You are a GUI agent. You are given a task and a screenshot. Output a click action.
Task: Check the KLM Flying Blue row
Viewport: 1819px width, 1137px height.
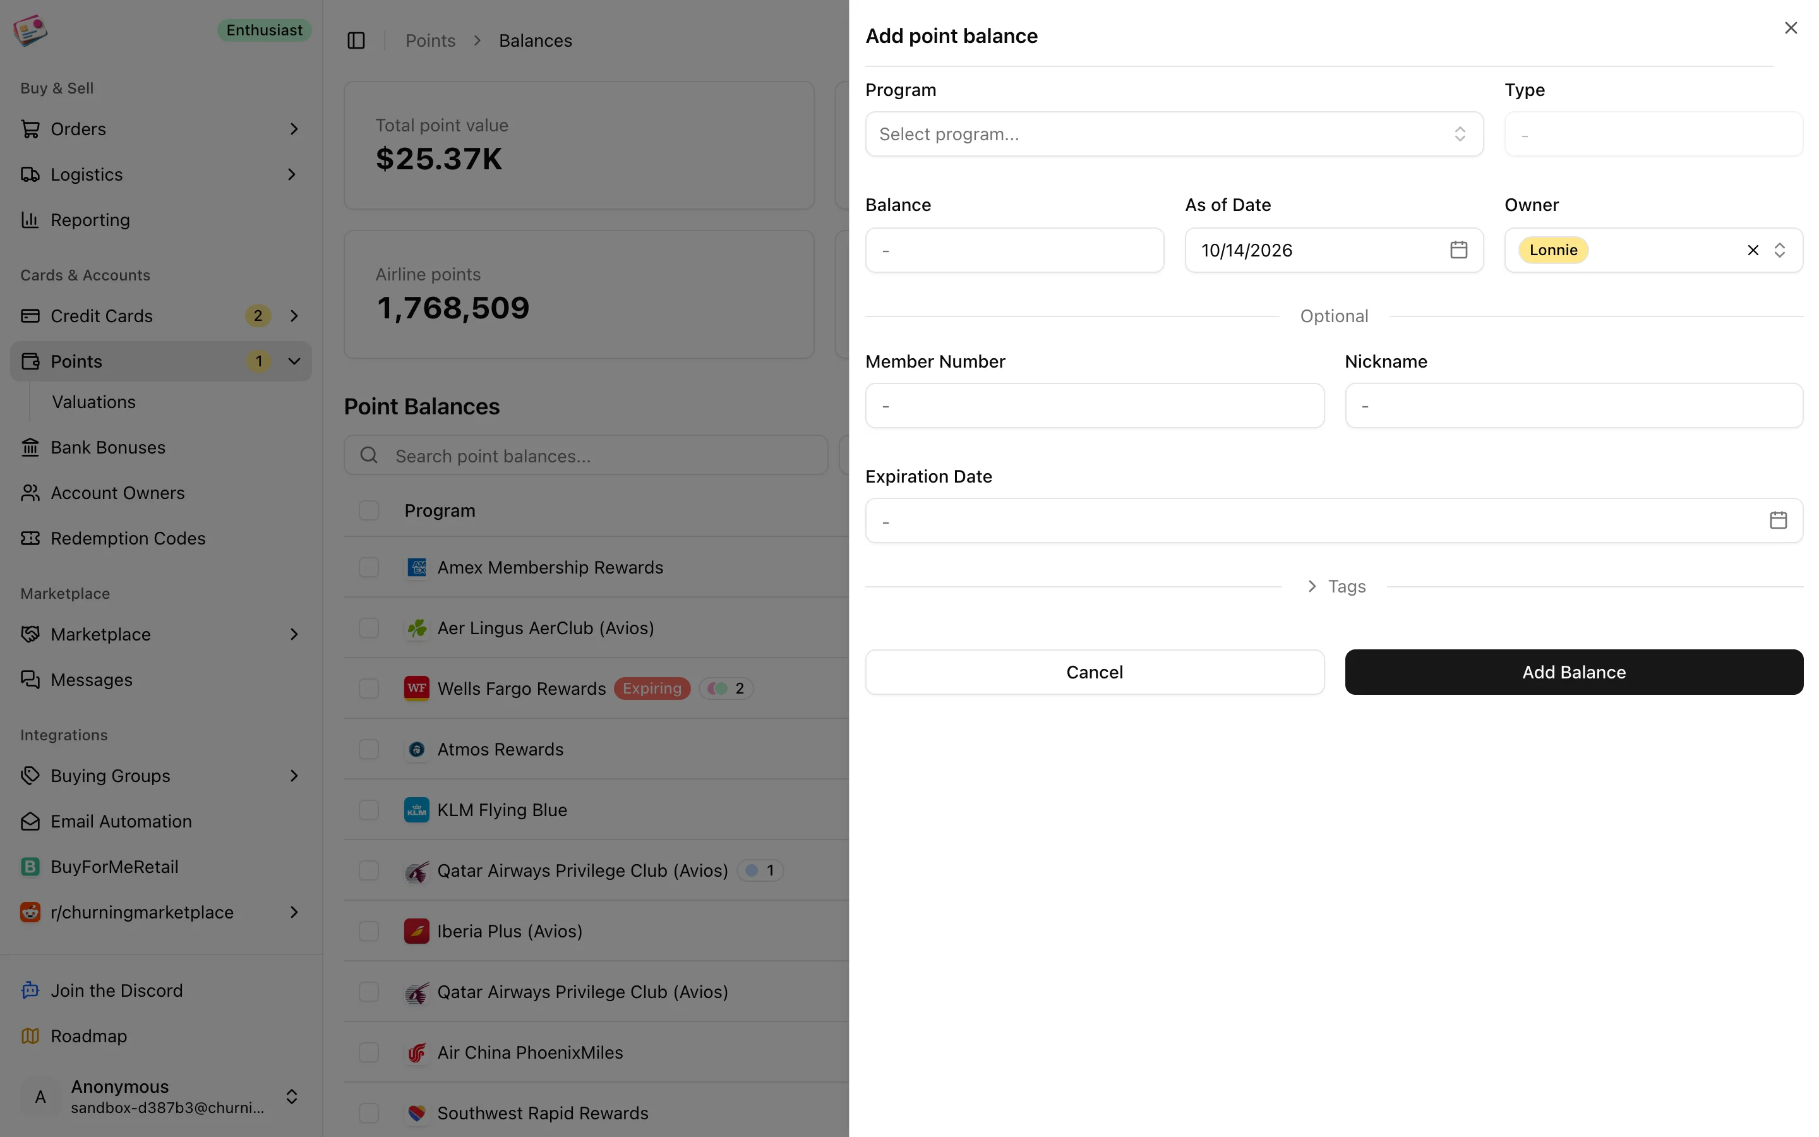point(369,810)
